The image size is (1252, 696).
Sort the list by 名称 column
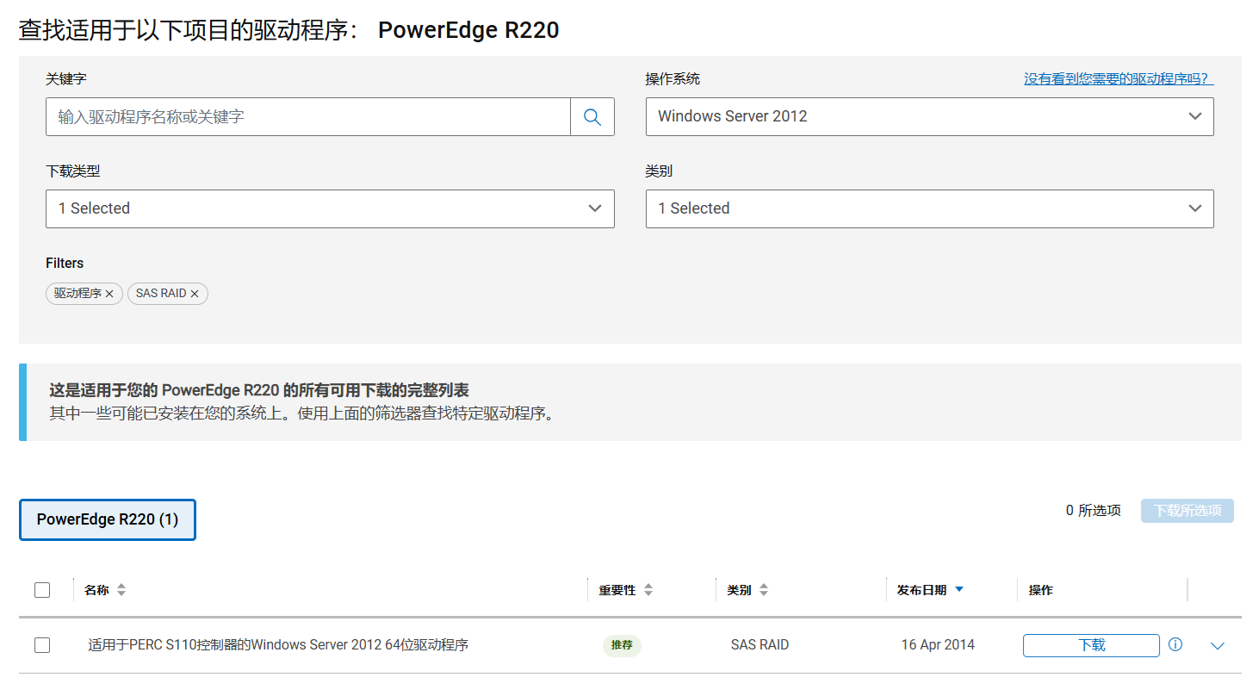coord(121,589)
